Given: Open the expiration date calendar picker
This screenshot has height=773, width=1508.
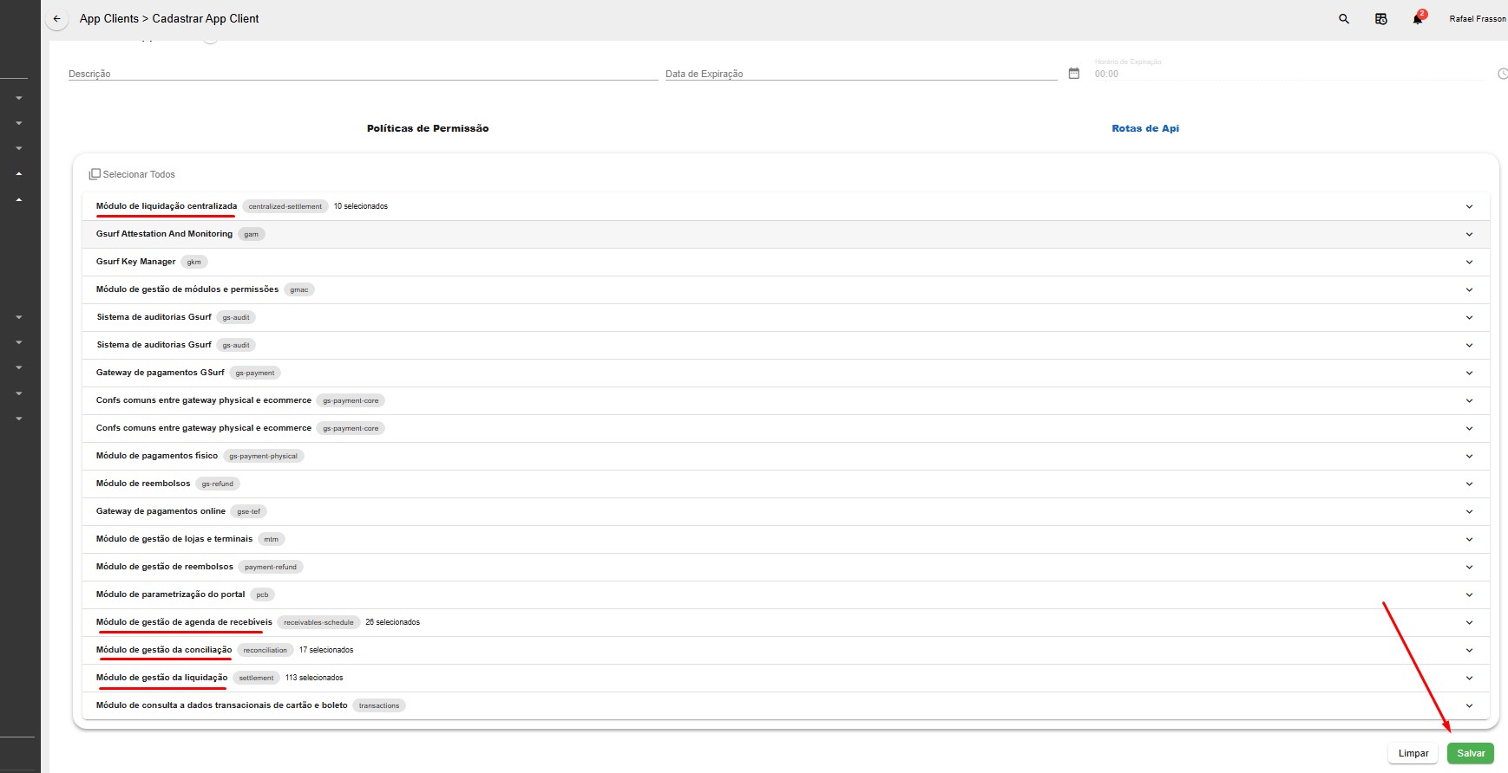Looking at the screenshot, I should pyautogui.click(x=1073, y=74).
